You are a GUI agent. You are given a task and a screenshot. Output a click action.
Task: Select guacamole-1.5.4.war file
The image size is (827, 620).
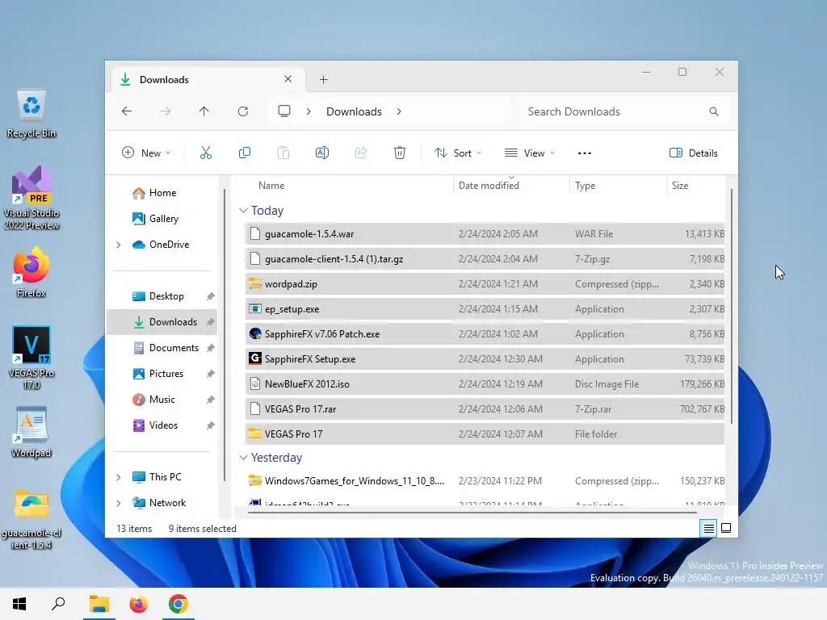click(485, 233)
